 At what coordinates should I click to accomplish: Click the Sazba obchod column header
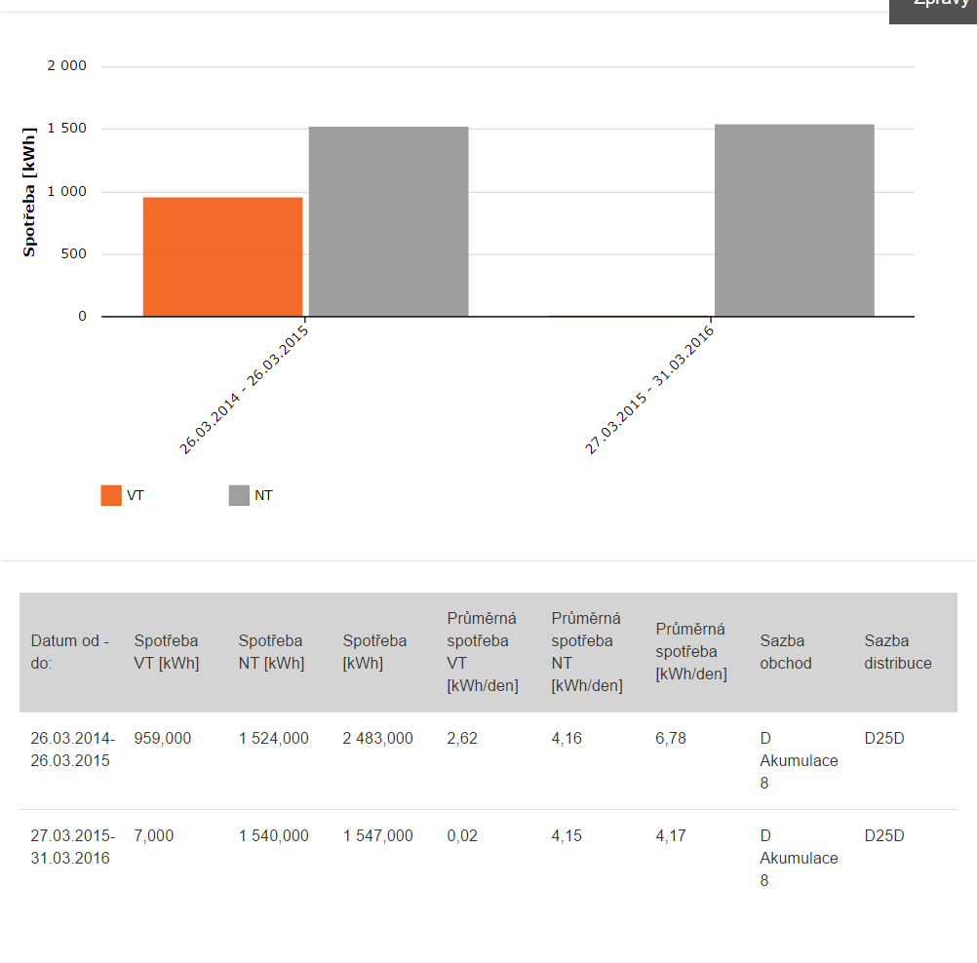pos(786,651)
